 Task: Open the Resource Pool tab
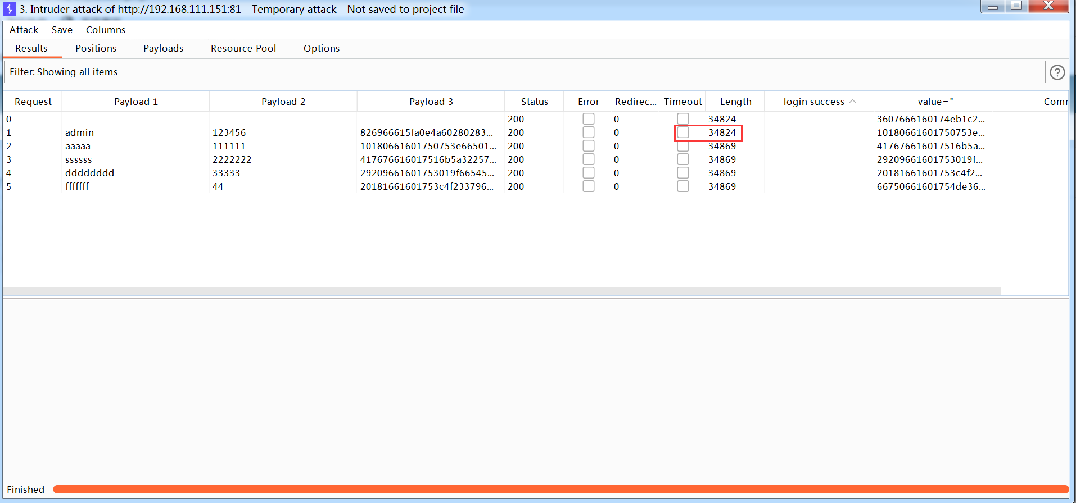(x=243, y=48)
